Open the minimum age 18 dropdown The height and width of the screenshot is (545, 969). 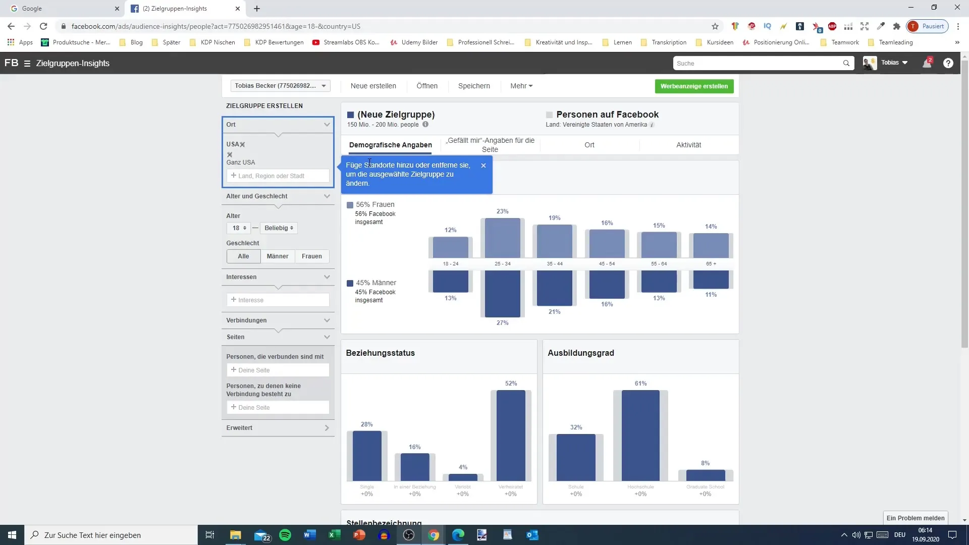coord(239,228)
